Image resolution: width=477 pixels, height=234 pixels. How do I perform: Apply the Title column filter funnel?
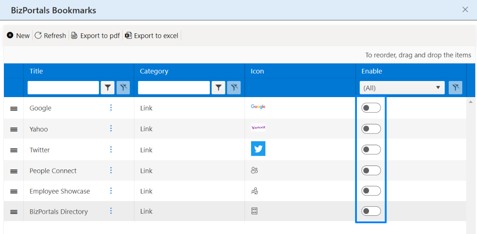click(108, 88)
